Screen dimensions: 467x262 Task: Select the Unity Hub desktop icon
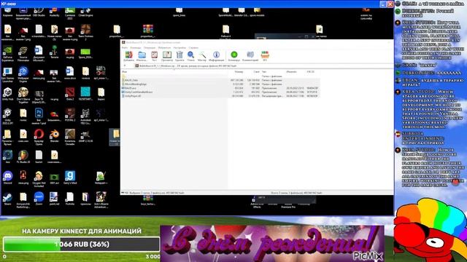(x=7, y=94)
